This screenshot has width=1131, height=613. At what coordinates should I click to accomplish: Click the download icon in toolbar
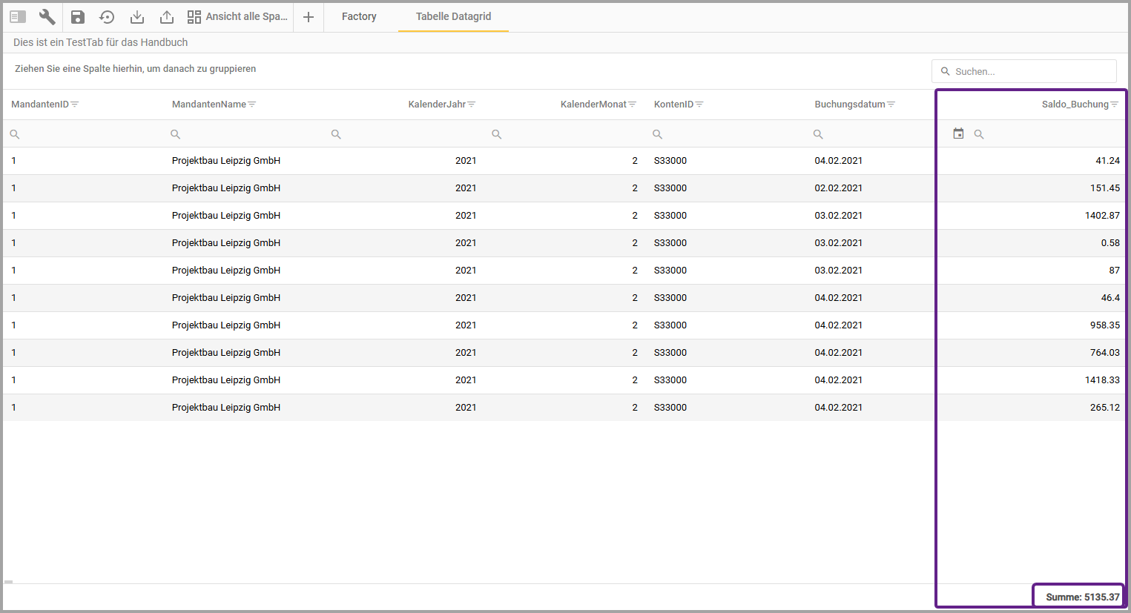[137, 16]
